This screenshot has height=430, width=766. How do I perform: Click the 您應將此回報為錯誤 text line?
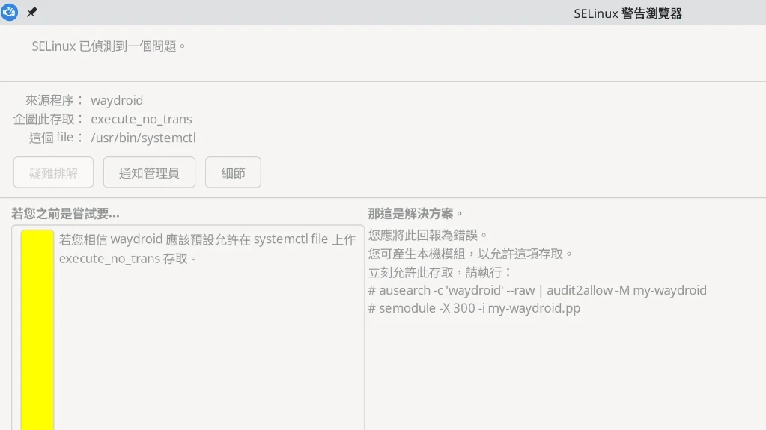[x=428, y=236]
